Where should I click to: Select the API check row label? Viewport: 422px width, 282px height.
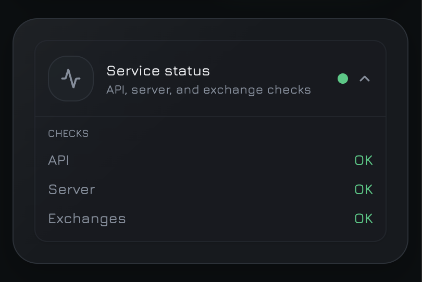pos(59,160)
